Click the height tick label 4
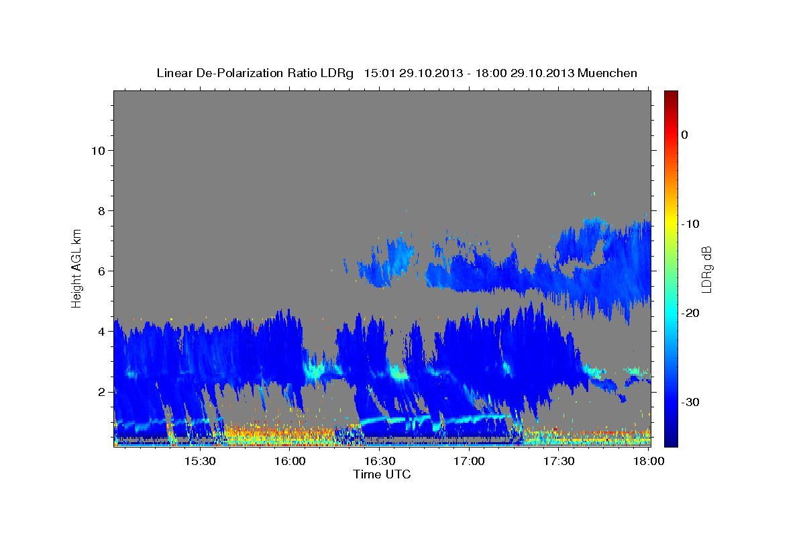805x536 pixels. pos(101,331)
